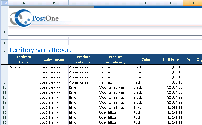Select row 4 header
This screenshot has width=202, height=125.
point(4,49)
